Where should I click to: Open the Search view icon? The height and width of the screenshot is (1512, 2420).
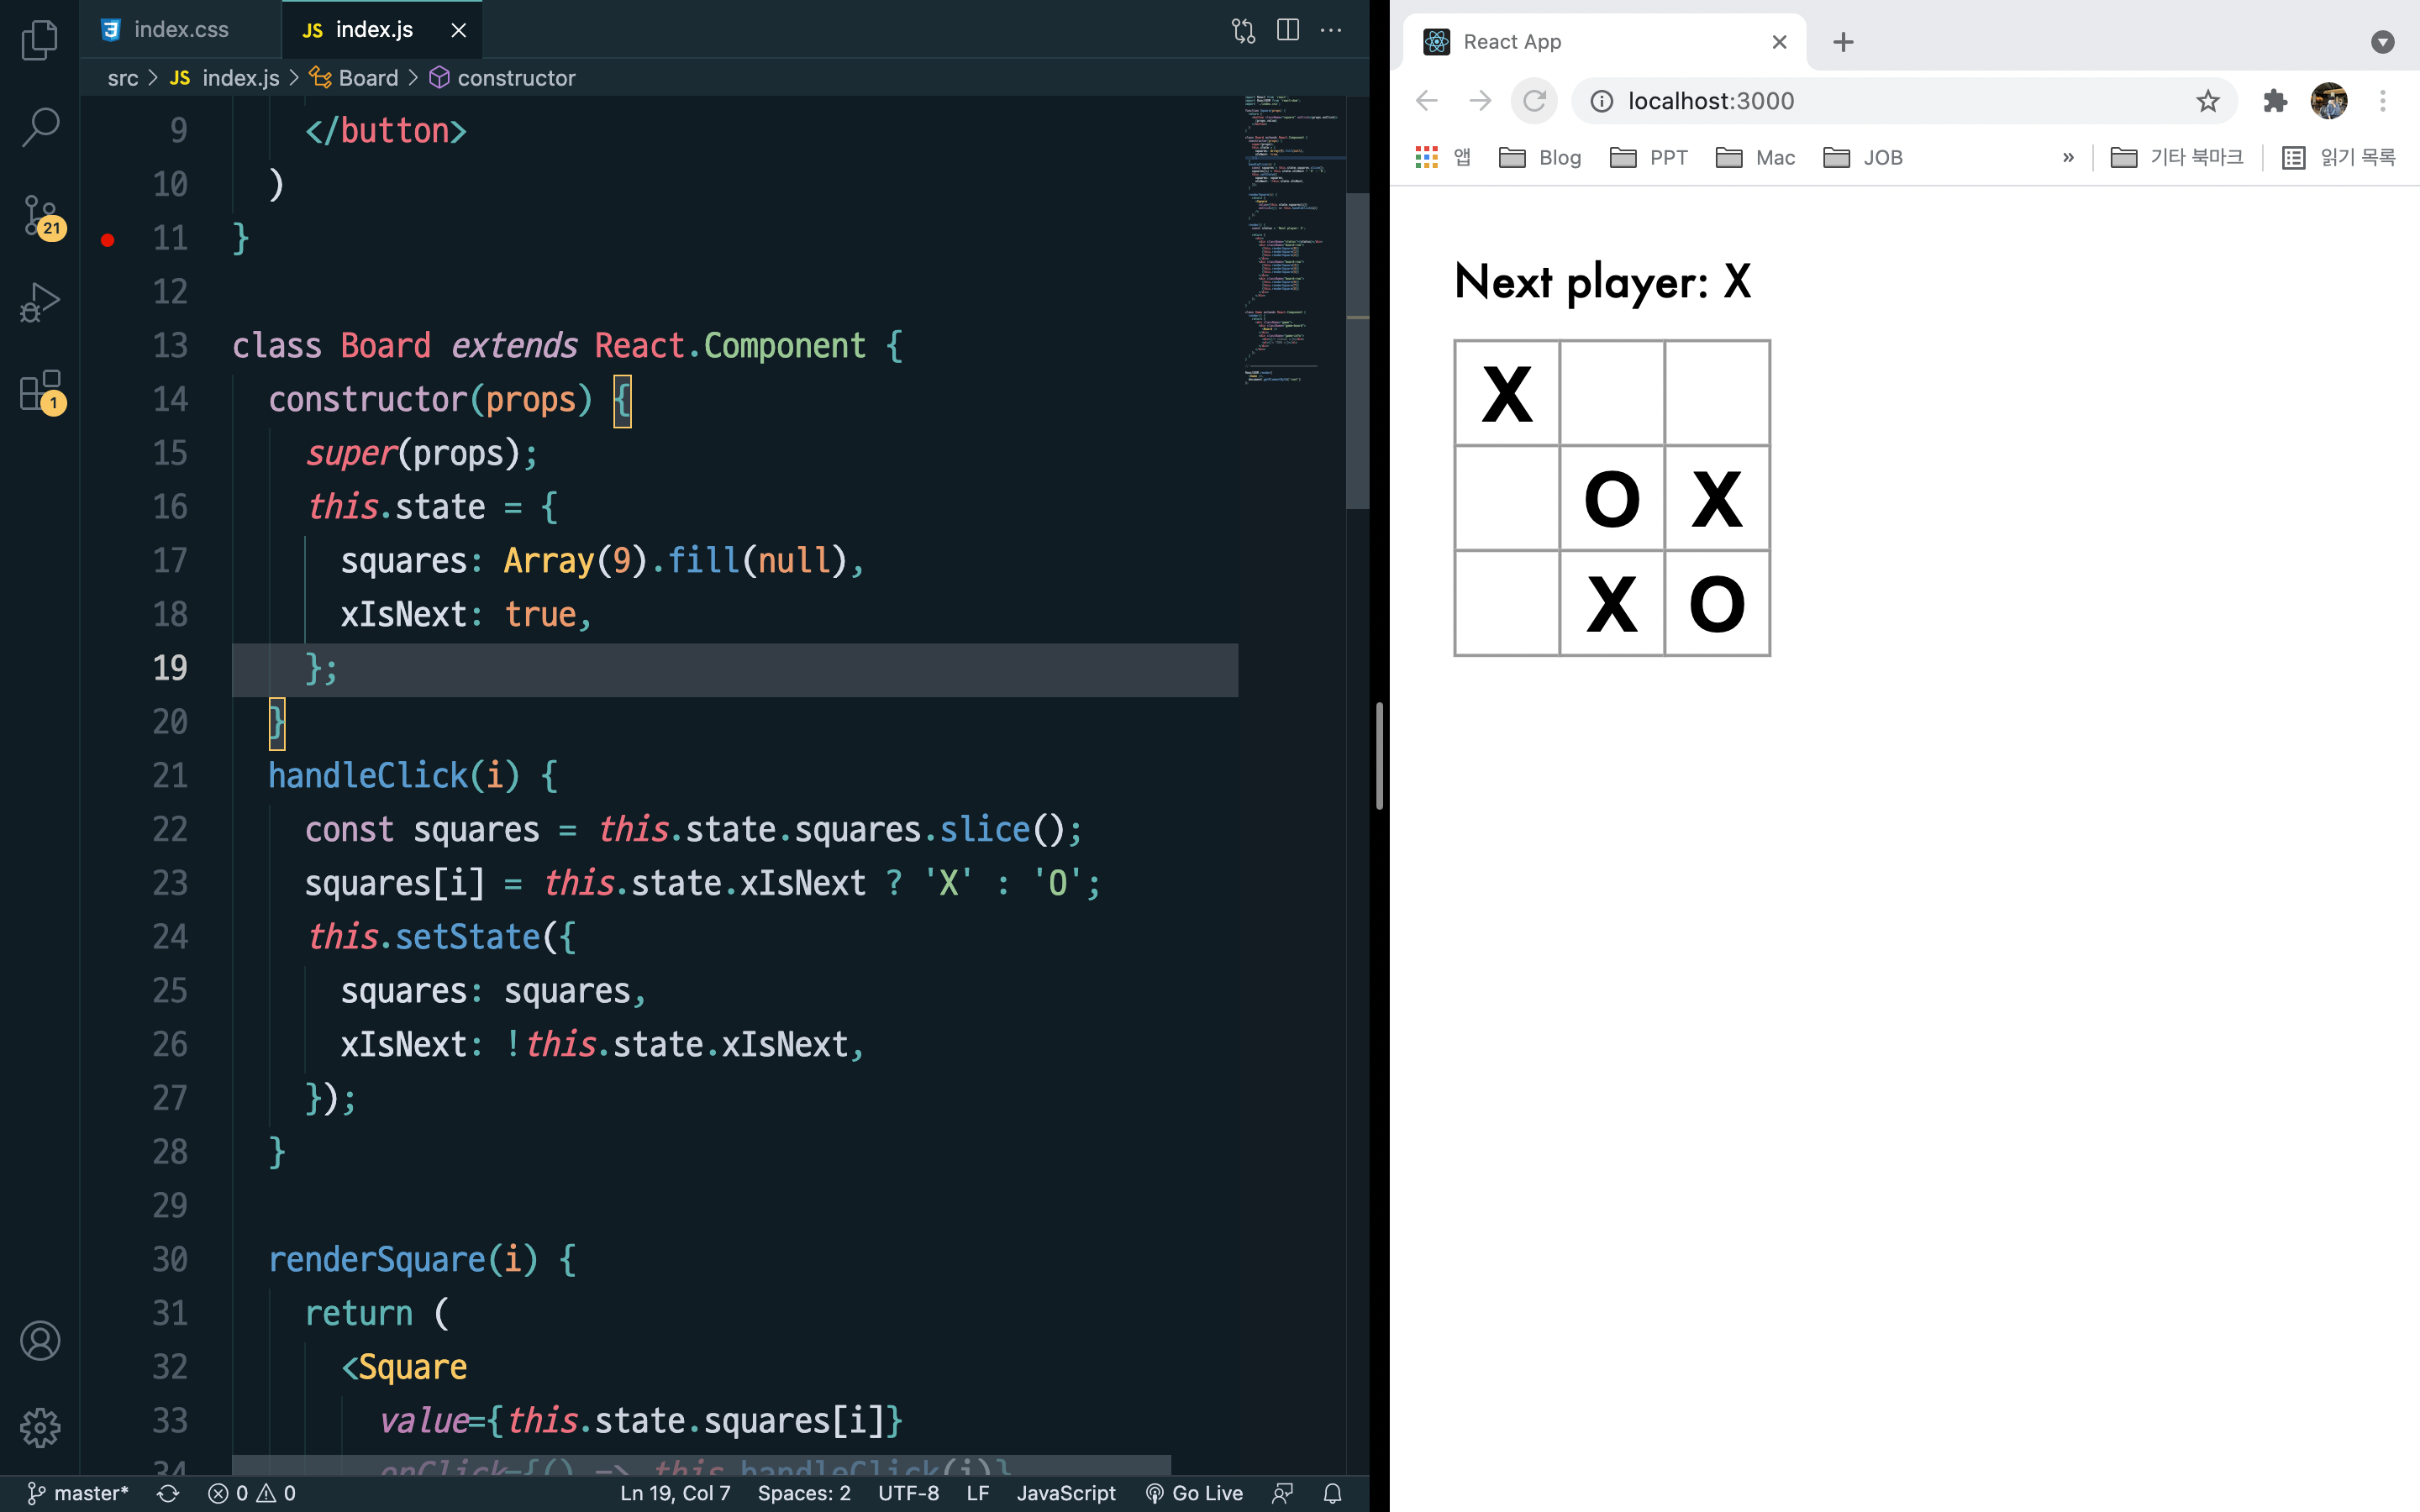pos(40,127)
